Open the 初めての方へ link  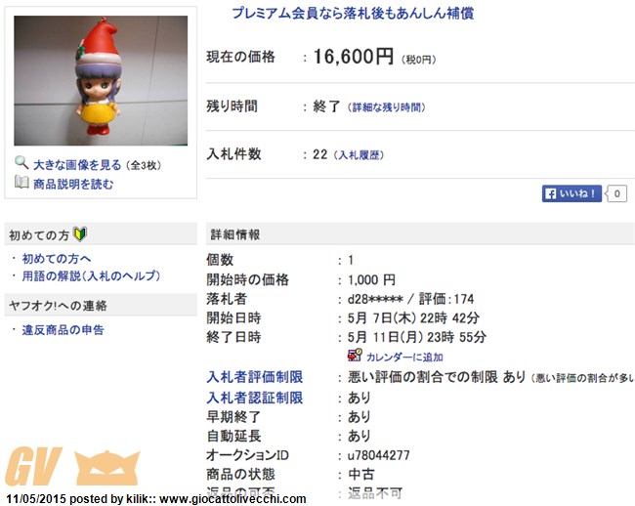57,258
